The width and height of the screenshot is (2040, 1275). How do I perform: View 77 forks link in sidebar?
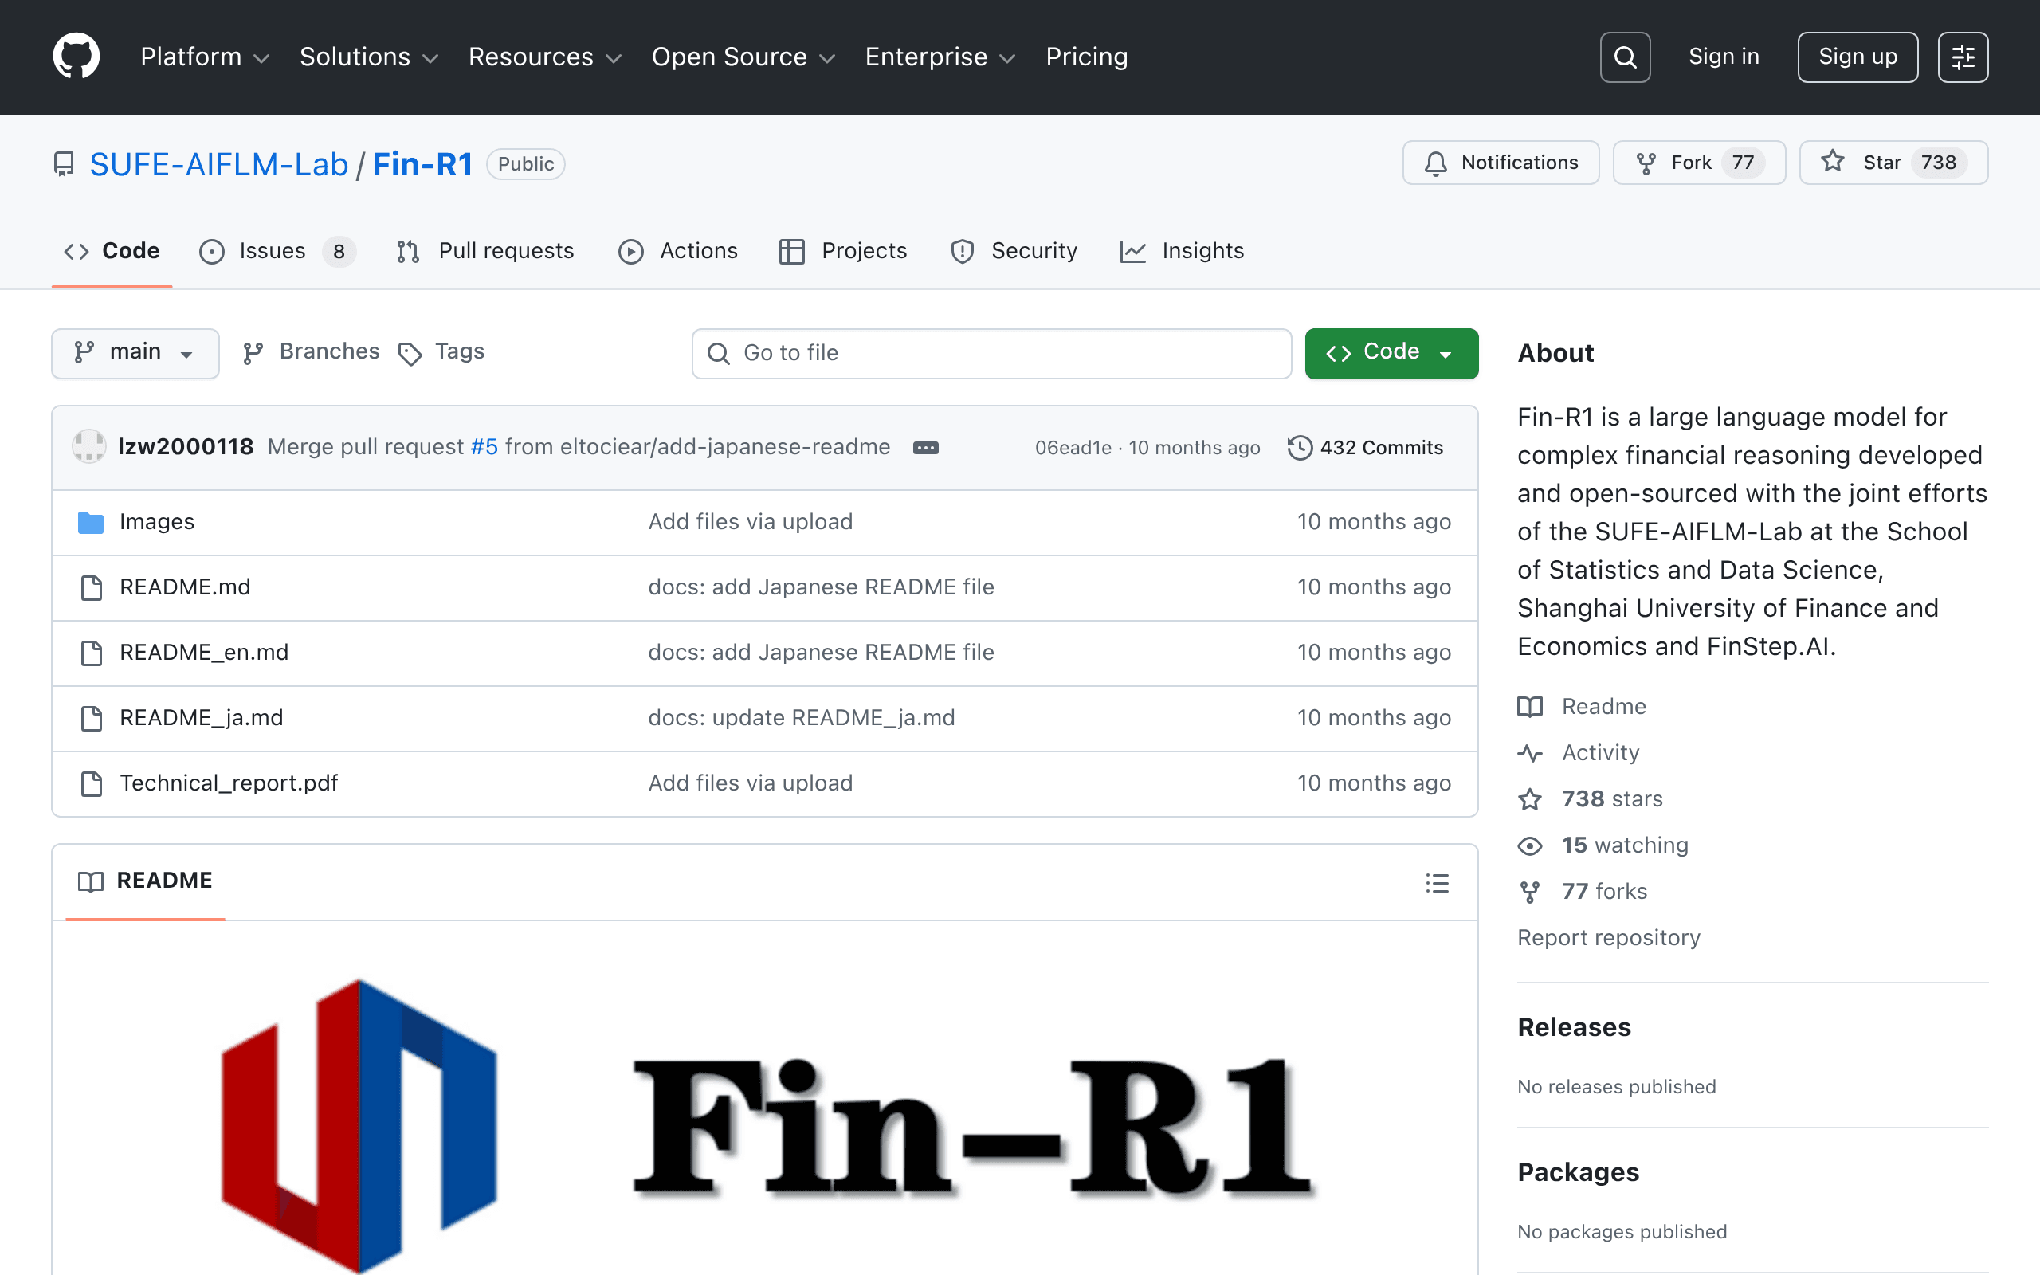(1583, 892)
